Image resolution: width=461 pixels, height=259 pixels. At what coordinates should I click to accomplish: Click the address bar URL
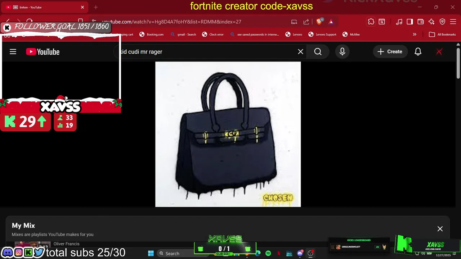(x=171, y=22)
